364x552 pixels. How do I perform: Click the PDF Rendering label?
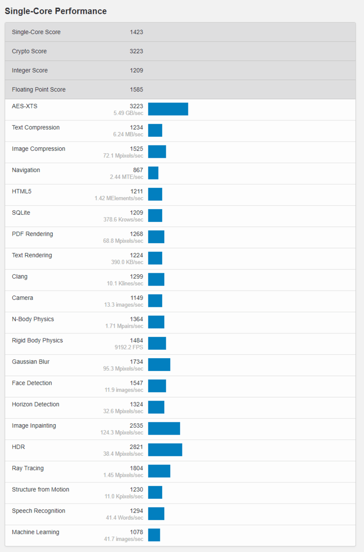coord(33,234)
